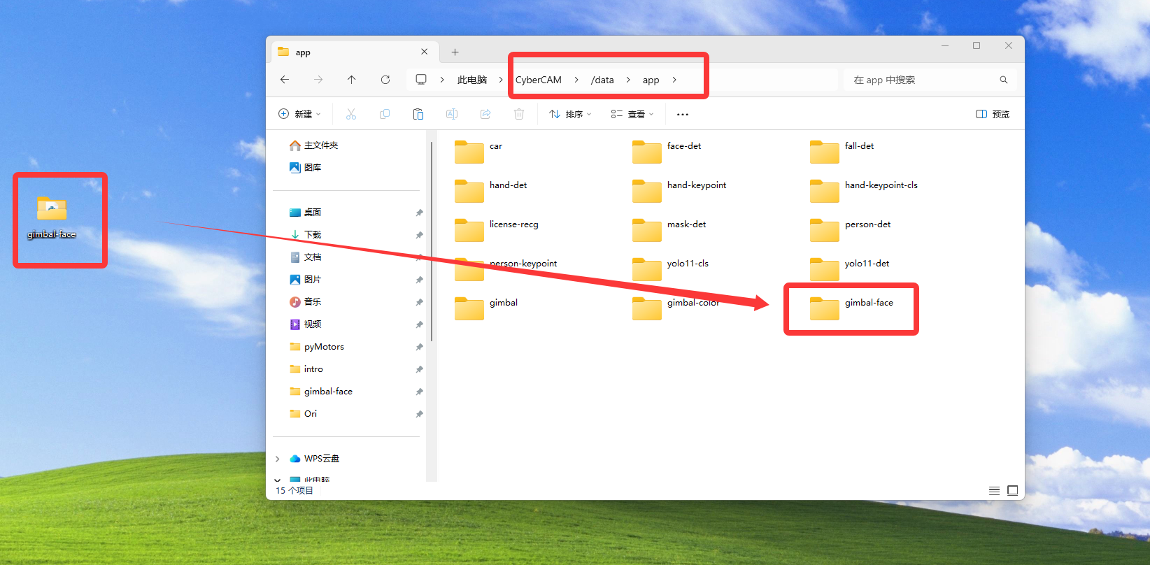
Task: Click the 15 个项目 status text
Action: point(294,490)
